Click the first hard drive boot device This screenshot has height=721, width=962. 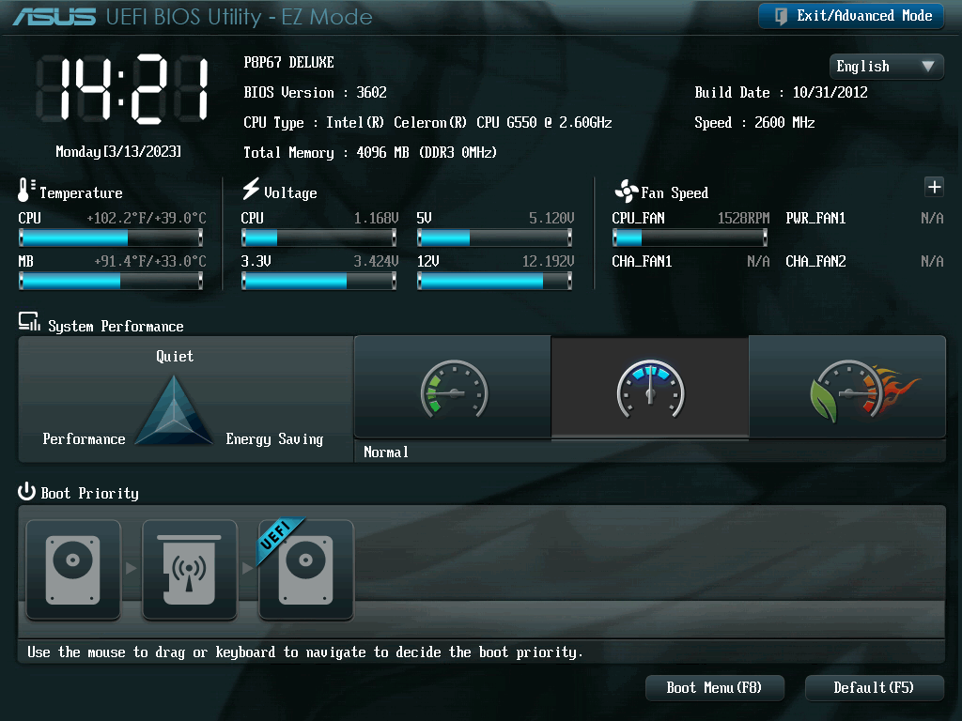(x=73, y=570)
